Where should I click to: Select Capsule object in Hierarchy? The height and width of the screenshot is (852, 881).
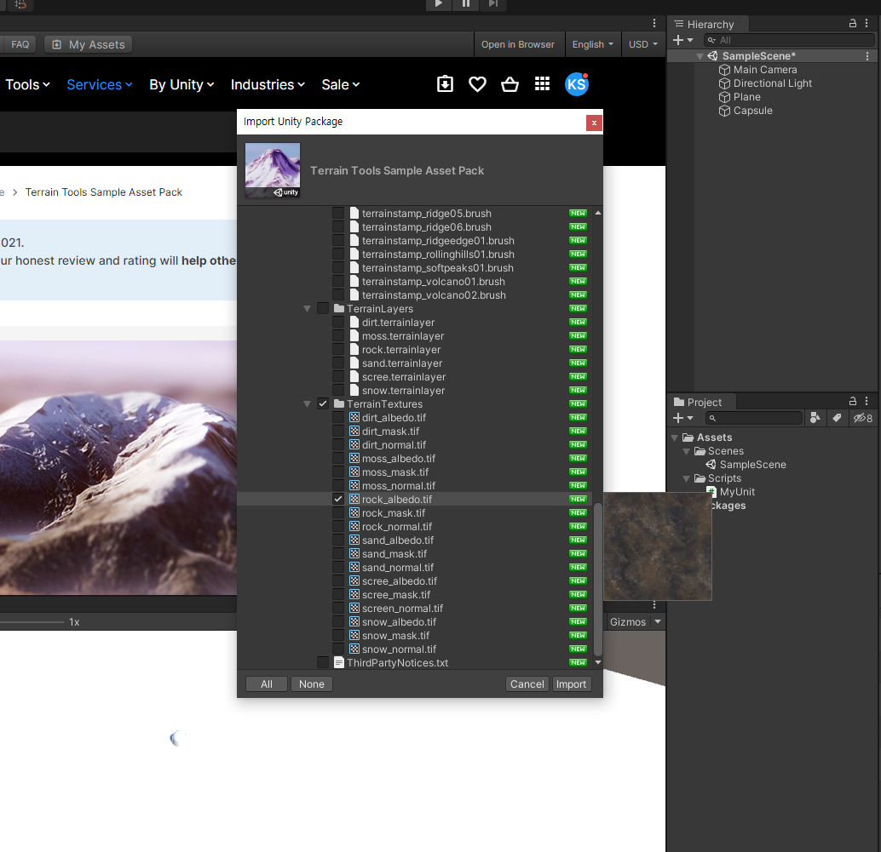752,111
